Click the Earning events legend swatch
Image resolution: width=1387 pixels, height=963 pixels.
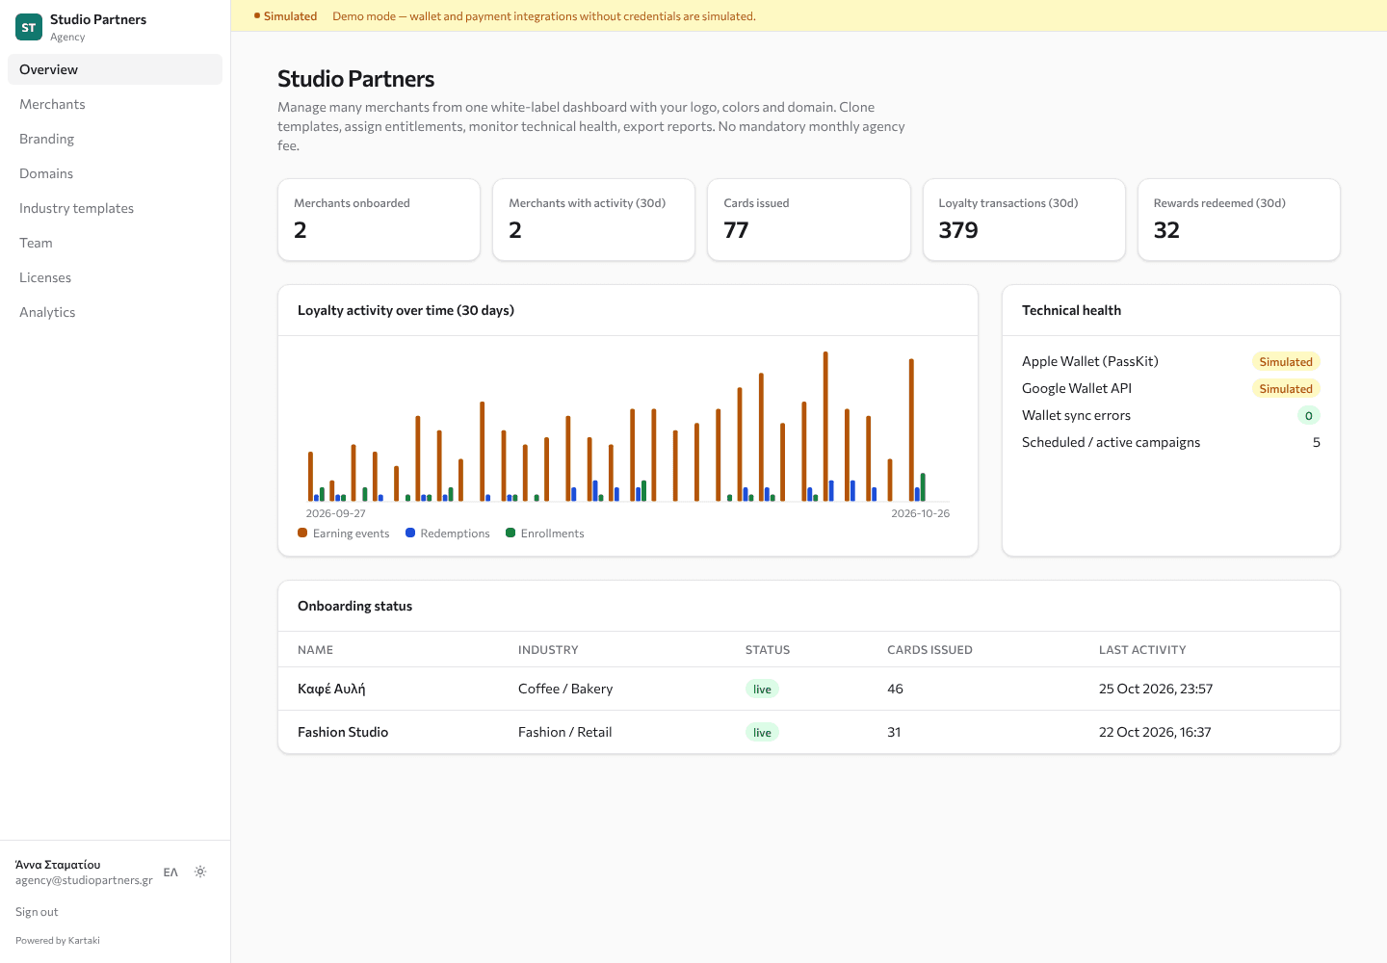pyautogui.click(x=302, y=533)
